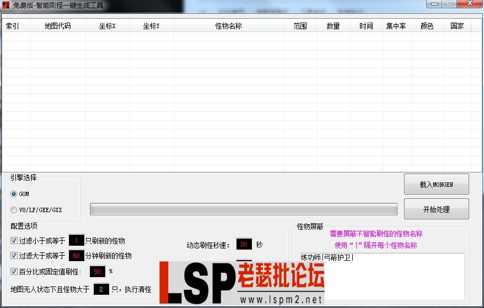Click the 数量 column header
Screen dimensions: 484x308
click(334, 26)
